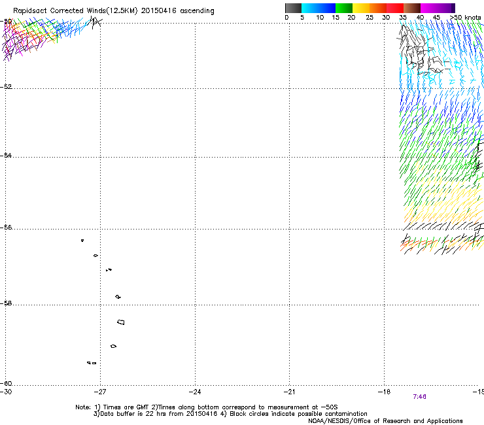
Task: Click the brown 35-40 knots color segment
Action: (x=412, y=8)
